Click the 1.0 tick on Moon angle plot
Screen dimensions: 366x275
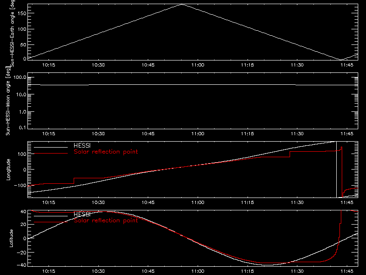(x=22, y=112)
